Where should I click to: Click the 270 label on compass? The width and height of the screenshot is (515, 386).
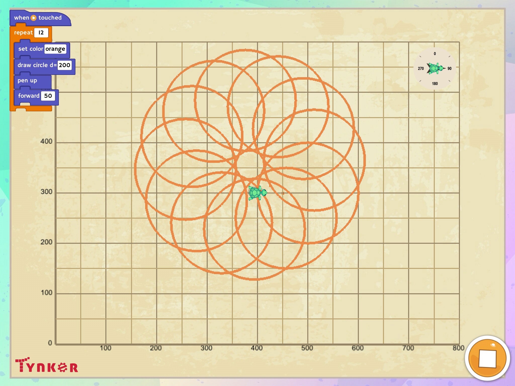pos(421,68)
